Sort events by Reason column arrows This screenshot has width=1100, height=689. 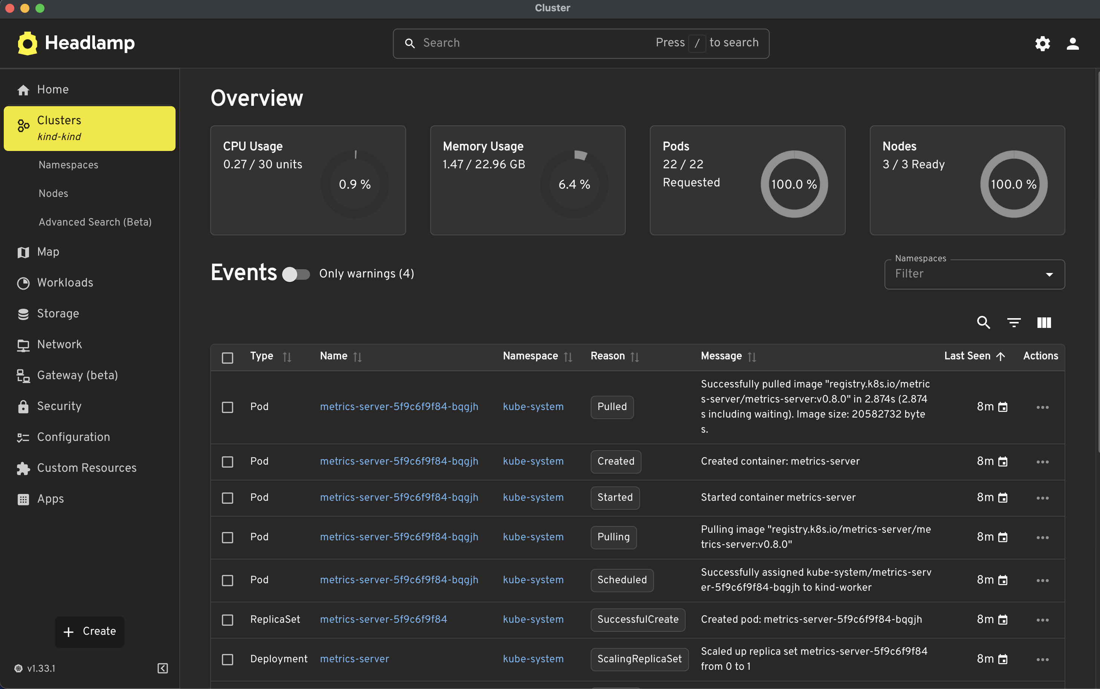tap(634, 357)
